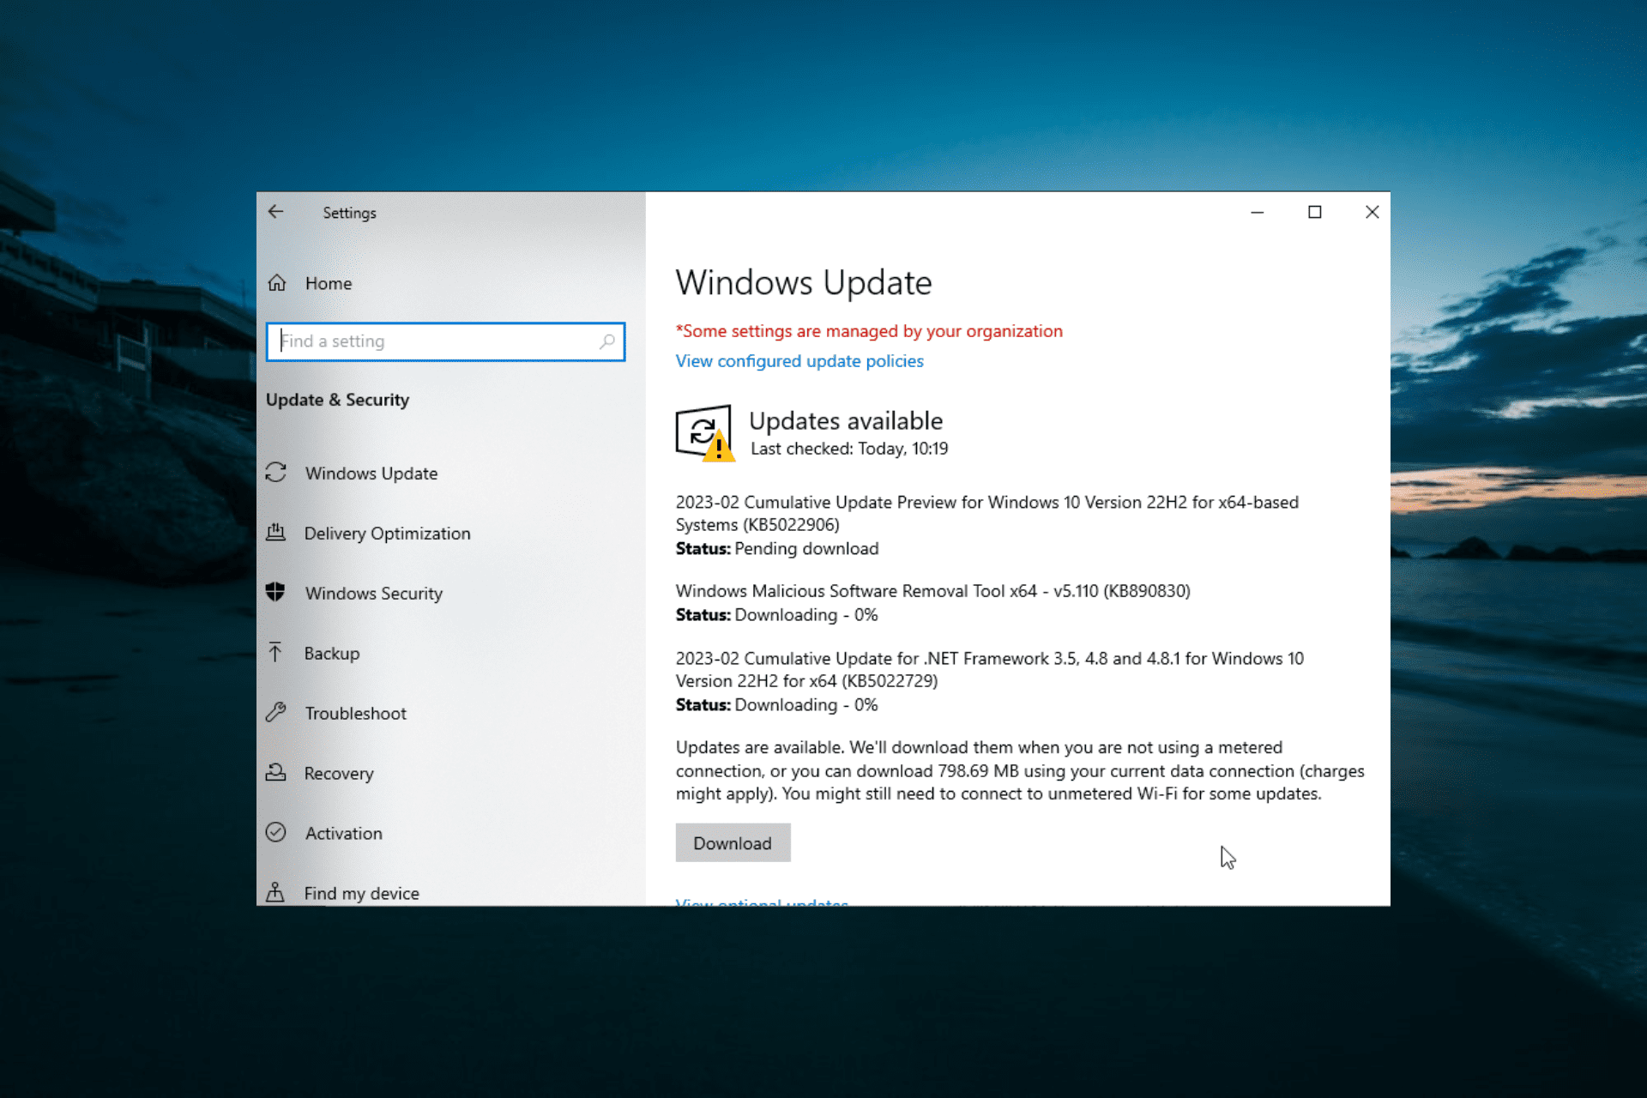Screen dimensions: 1647x1098
Task: Click the Updates available warning status icon
Action: 705,433
